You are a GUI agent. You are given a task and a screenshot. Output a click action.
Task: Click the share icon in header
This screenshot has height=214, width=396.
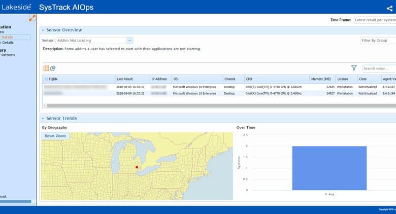tap(389, 8)
